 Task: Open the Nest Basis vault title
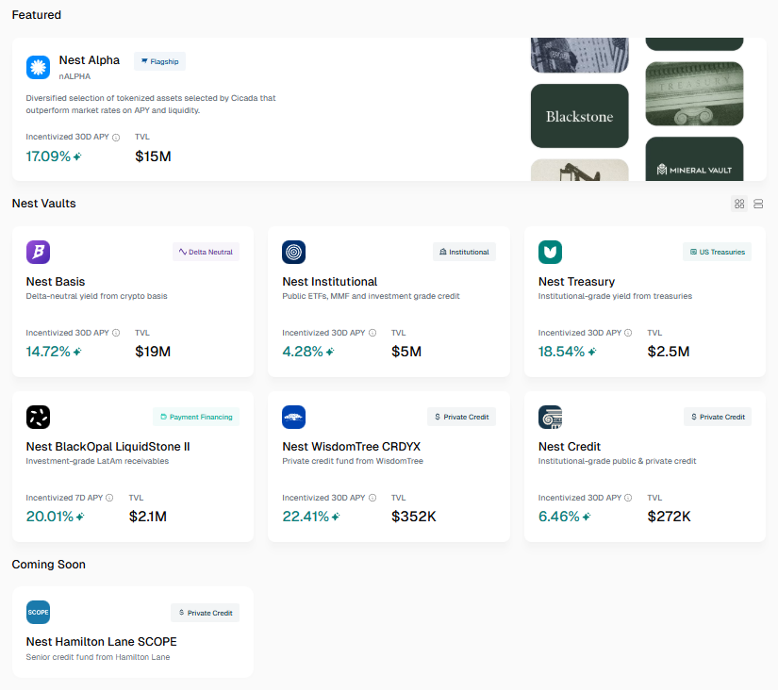coord(56,282)
